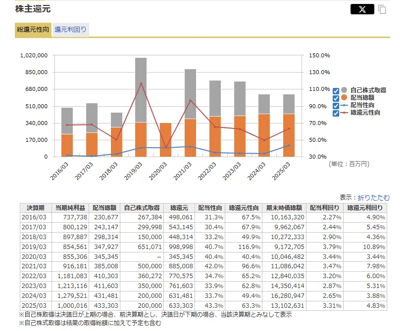Click buyback value 651,071
The width and height of the screenshot is (405, 331).
(x=150, y=247)
